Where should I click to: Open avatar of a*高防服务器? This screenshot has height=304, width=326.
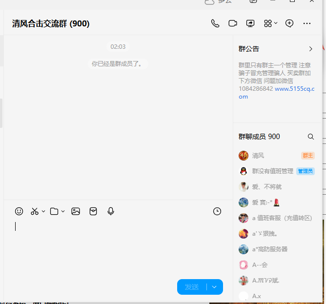[x=244, y=249]
